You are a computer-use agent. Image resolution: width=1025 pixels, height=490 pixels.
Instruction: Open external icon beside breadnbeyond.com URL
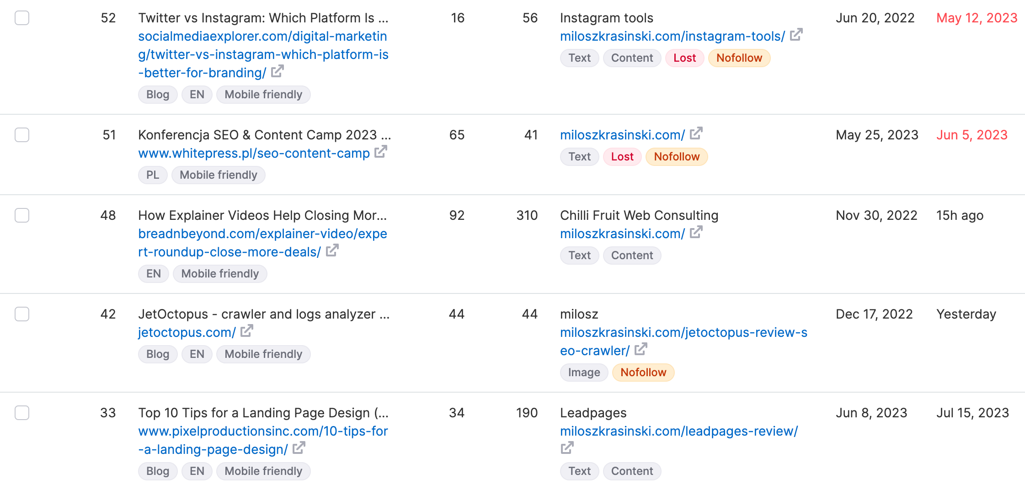pos(332,250)
